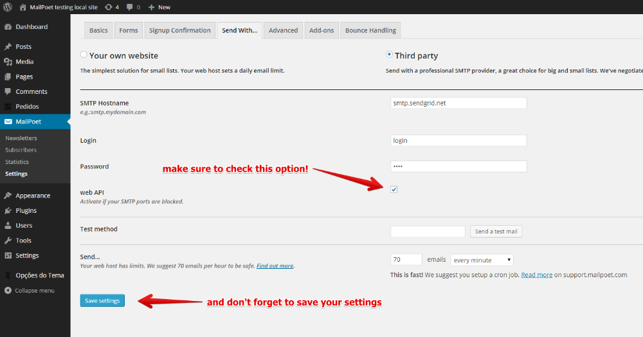This screenshot has height=337, width=643.
Task: Click the plus New icon in the admin bar
Action: tap(151, 7)
